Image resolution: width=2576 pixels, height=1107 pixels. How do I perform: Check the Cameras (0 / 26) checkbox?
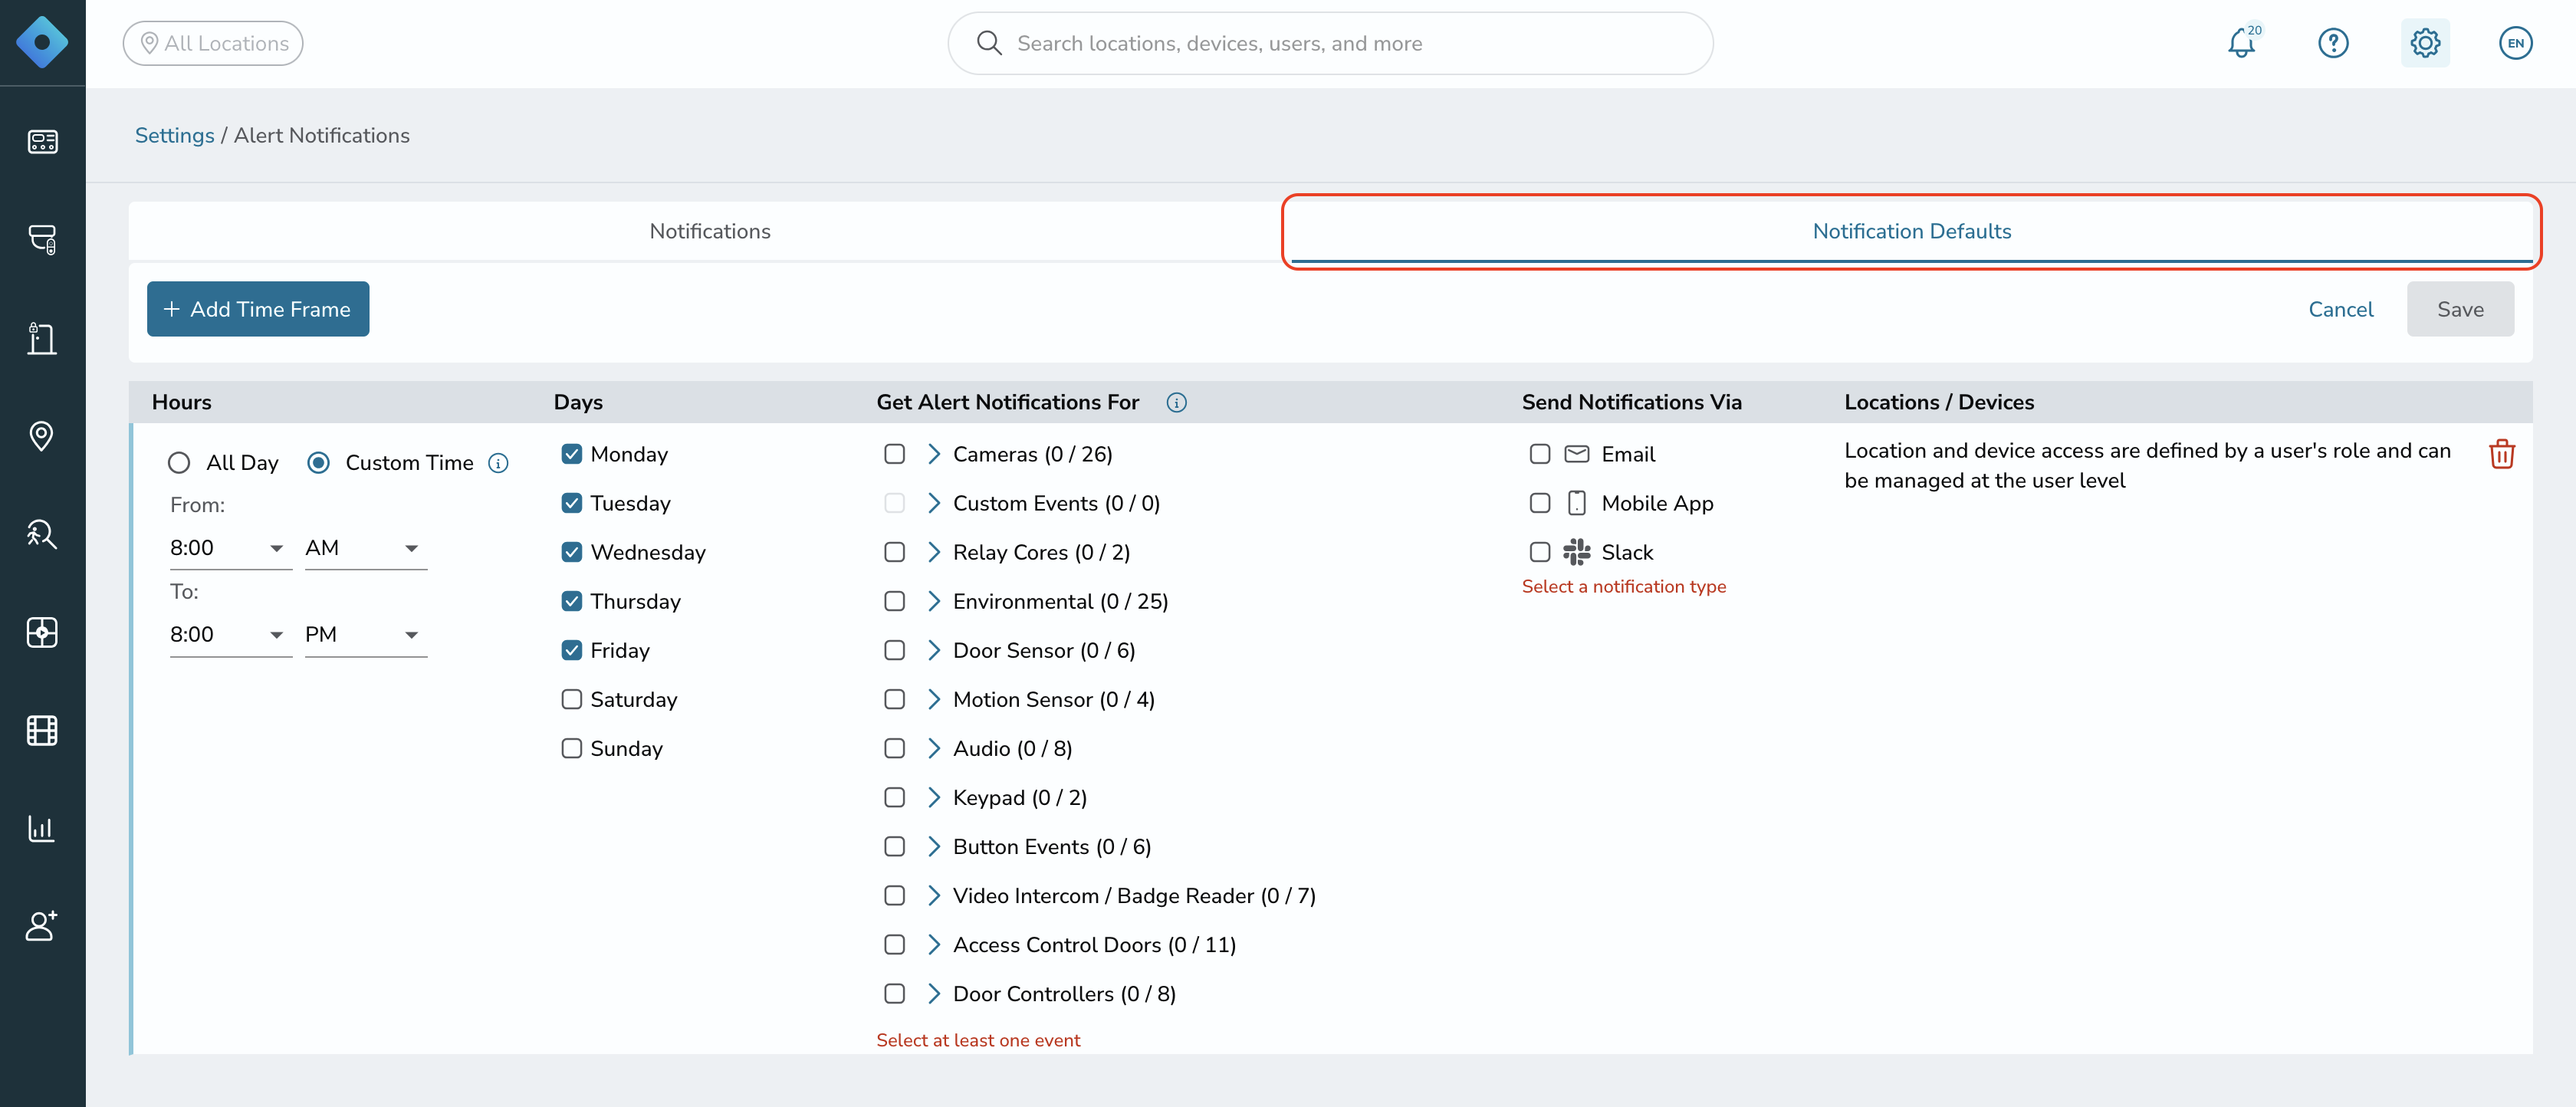(x=895, y=454)
